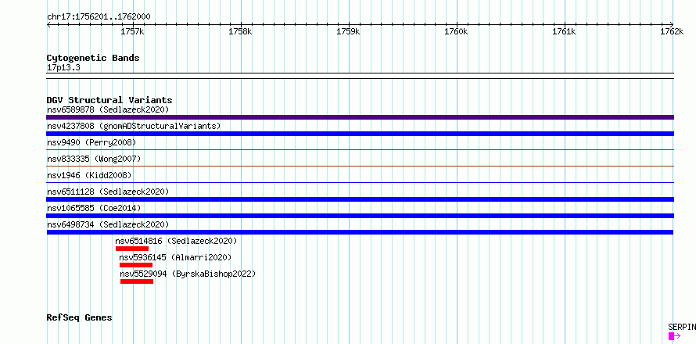Click the 1761k ruler mark
The height and width of the screenshot is (344, 696).
(x=564, y=31)
